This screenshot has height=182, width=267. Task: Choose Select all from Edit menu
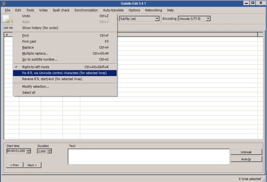65,92
